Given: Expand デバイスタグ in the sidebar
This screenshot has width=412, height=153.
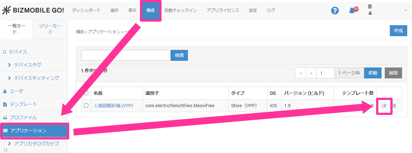Looking at the screenshot, I should pos(27,65).
